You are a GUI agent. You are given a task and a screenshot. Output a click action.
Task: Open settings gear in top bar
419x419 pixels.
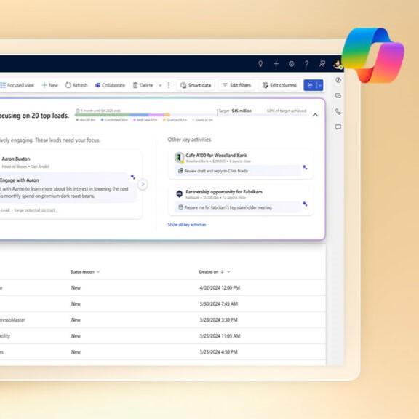pos(291,64)
